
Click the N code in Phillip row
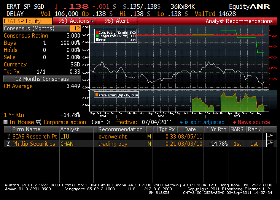(149, 144)
